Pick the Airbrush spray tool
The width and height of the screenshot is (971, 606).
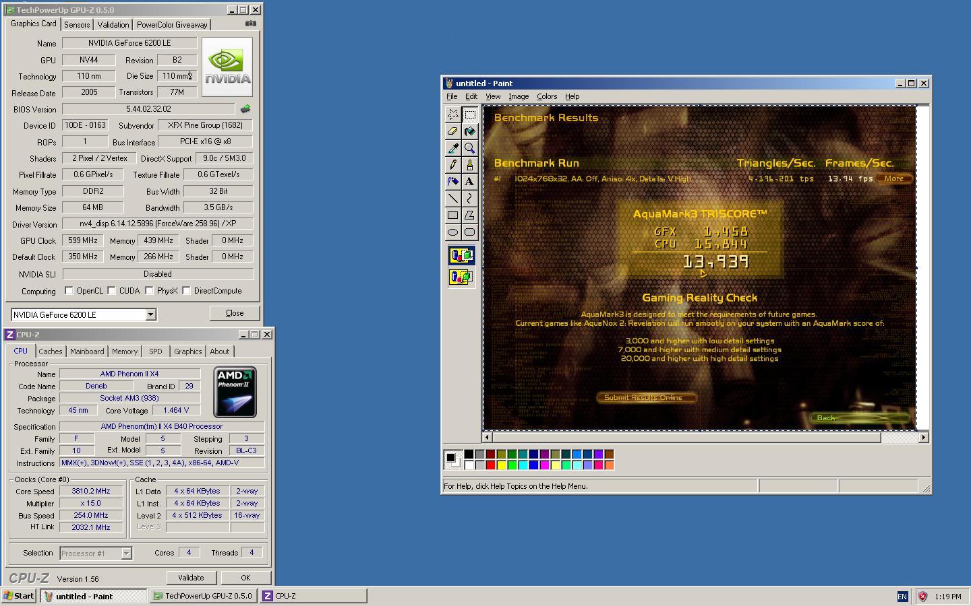[453, 182]
